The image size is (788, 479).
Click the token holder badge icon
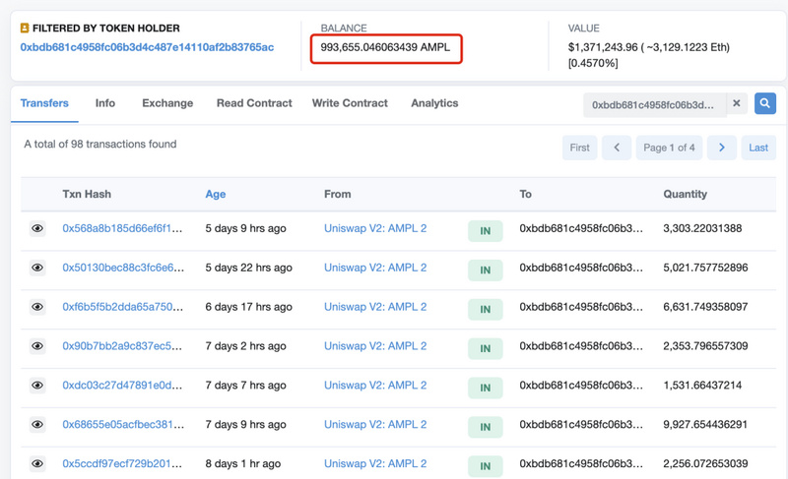point(24,29)
